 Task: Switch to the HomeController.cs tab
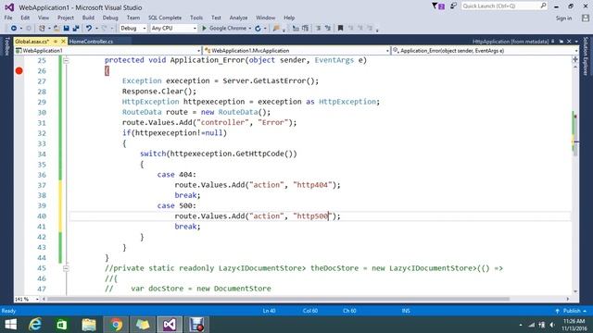91,41
